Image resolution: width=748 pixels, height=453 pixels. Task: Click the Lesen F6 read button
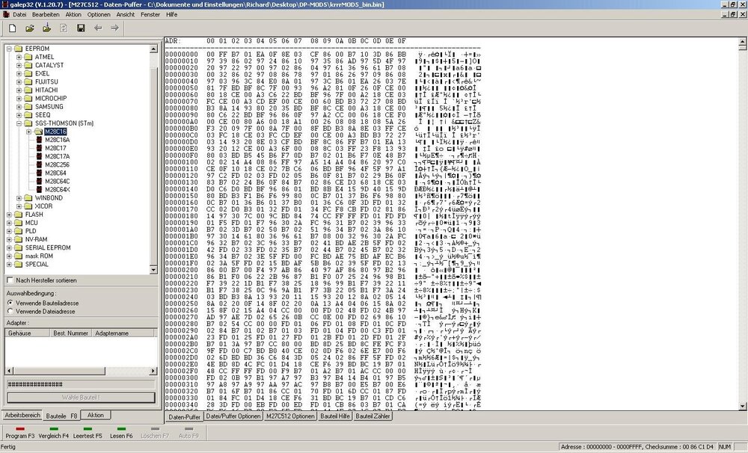click(x=121, y=433)
